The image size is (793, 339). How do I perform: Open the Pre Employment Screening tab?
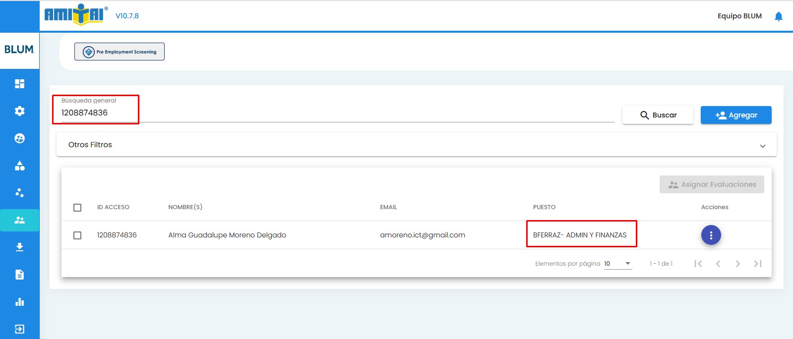tap(120, 52)
